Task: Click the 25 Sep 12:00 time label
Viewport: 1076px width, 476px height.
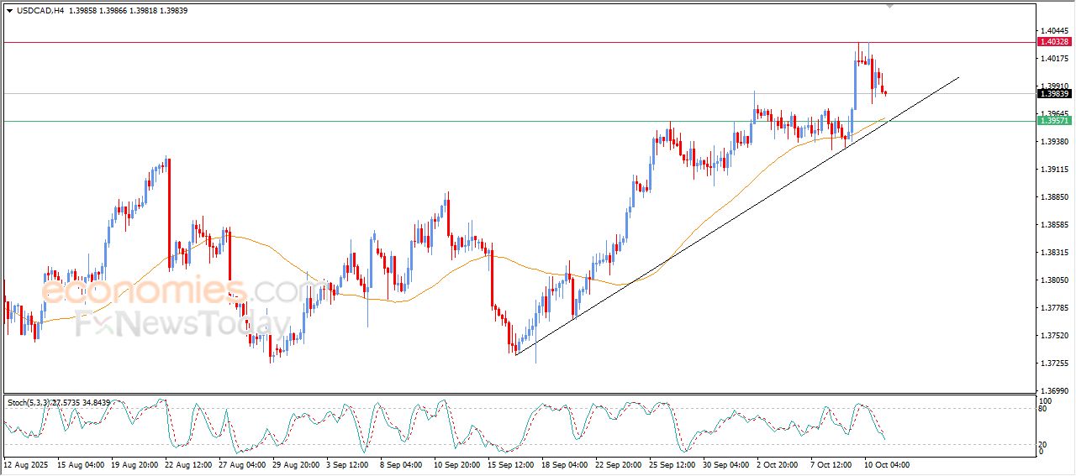Action: coord(670,464)
